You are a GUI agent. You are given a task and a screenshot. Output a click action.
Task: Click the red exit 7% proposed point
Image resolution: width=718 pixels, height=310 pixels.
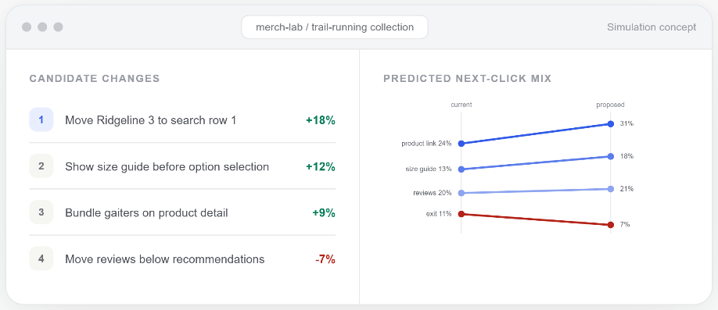[x=610, y=225]
